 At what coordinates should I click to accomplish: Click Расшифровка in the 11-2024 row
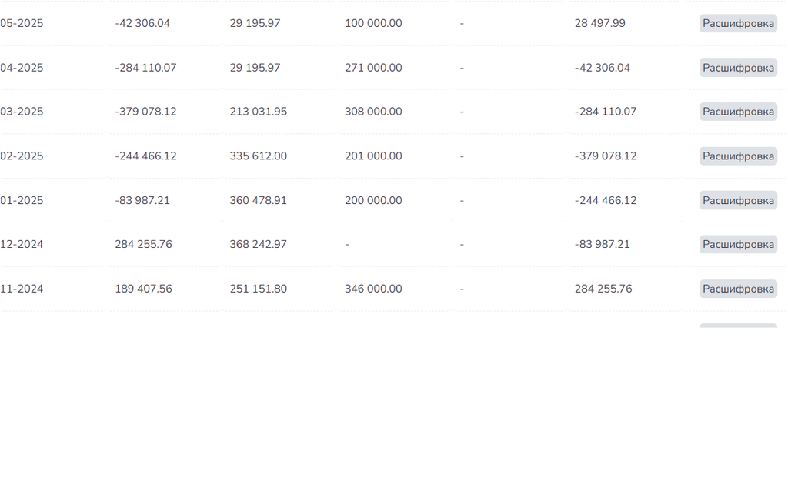pos(738,289)
